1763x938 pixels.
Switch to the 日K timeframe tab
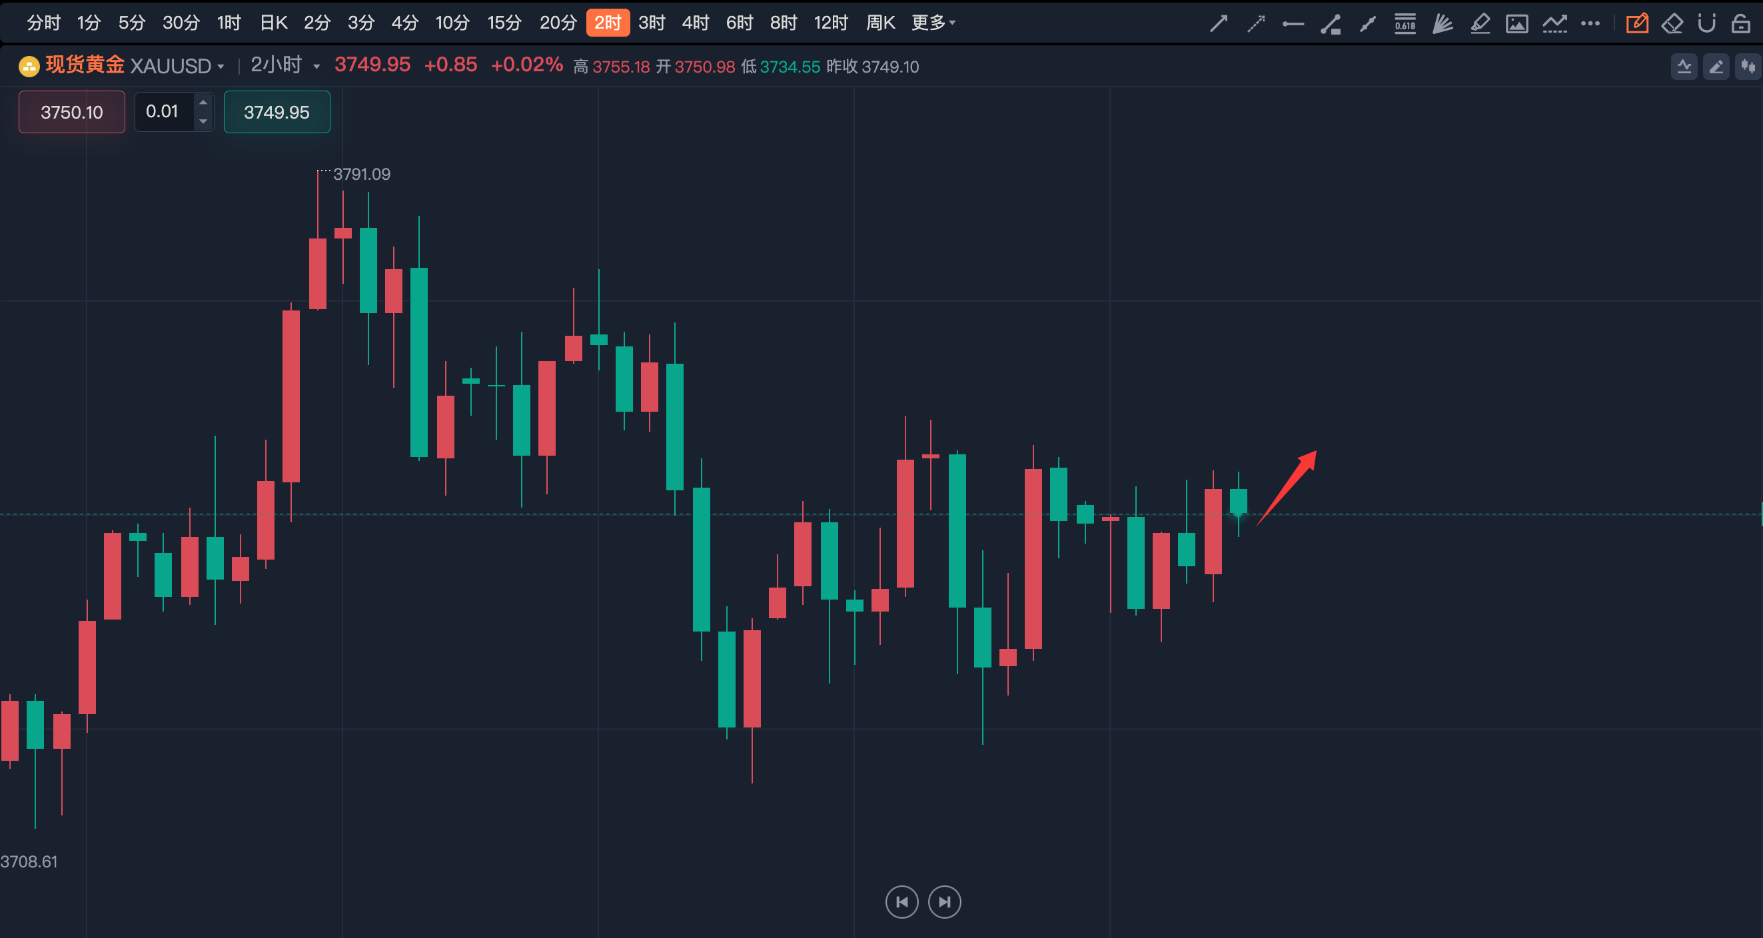tap(273, 23)
